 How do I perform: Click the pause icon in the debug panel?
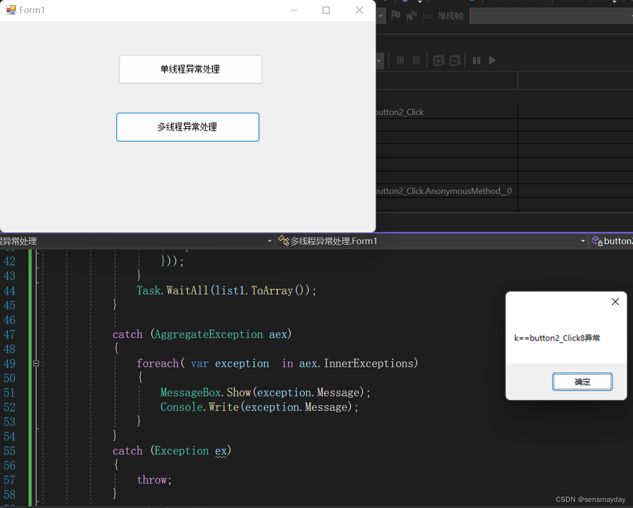477,61
